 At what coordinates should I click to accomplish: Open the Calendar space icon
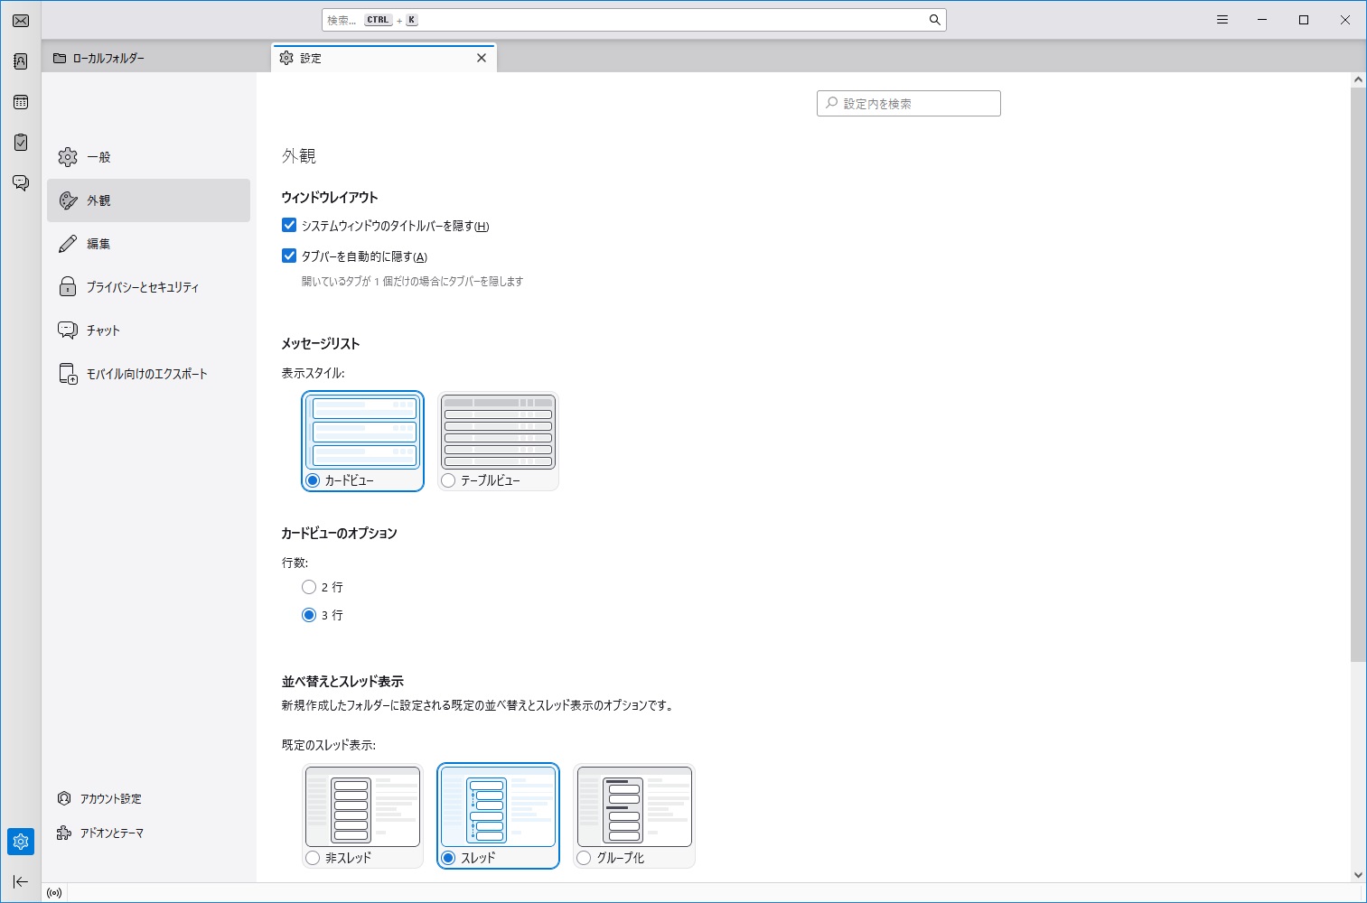tap(21, 102)
